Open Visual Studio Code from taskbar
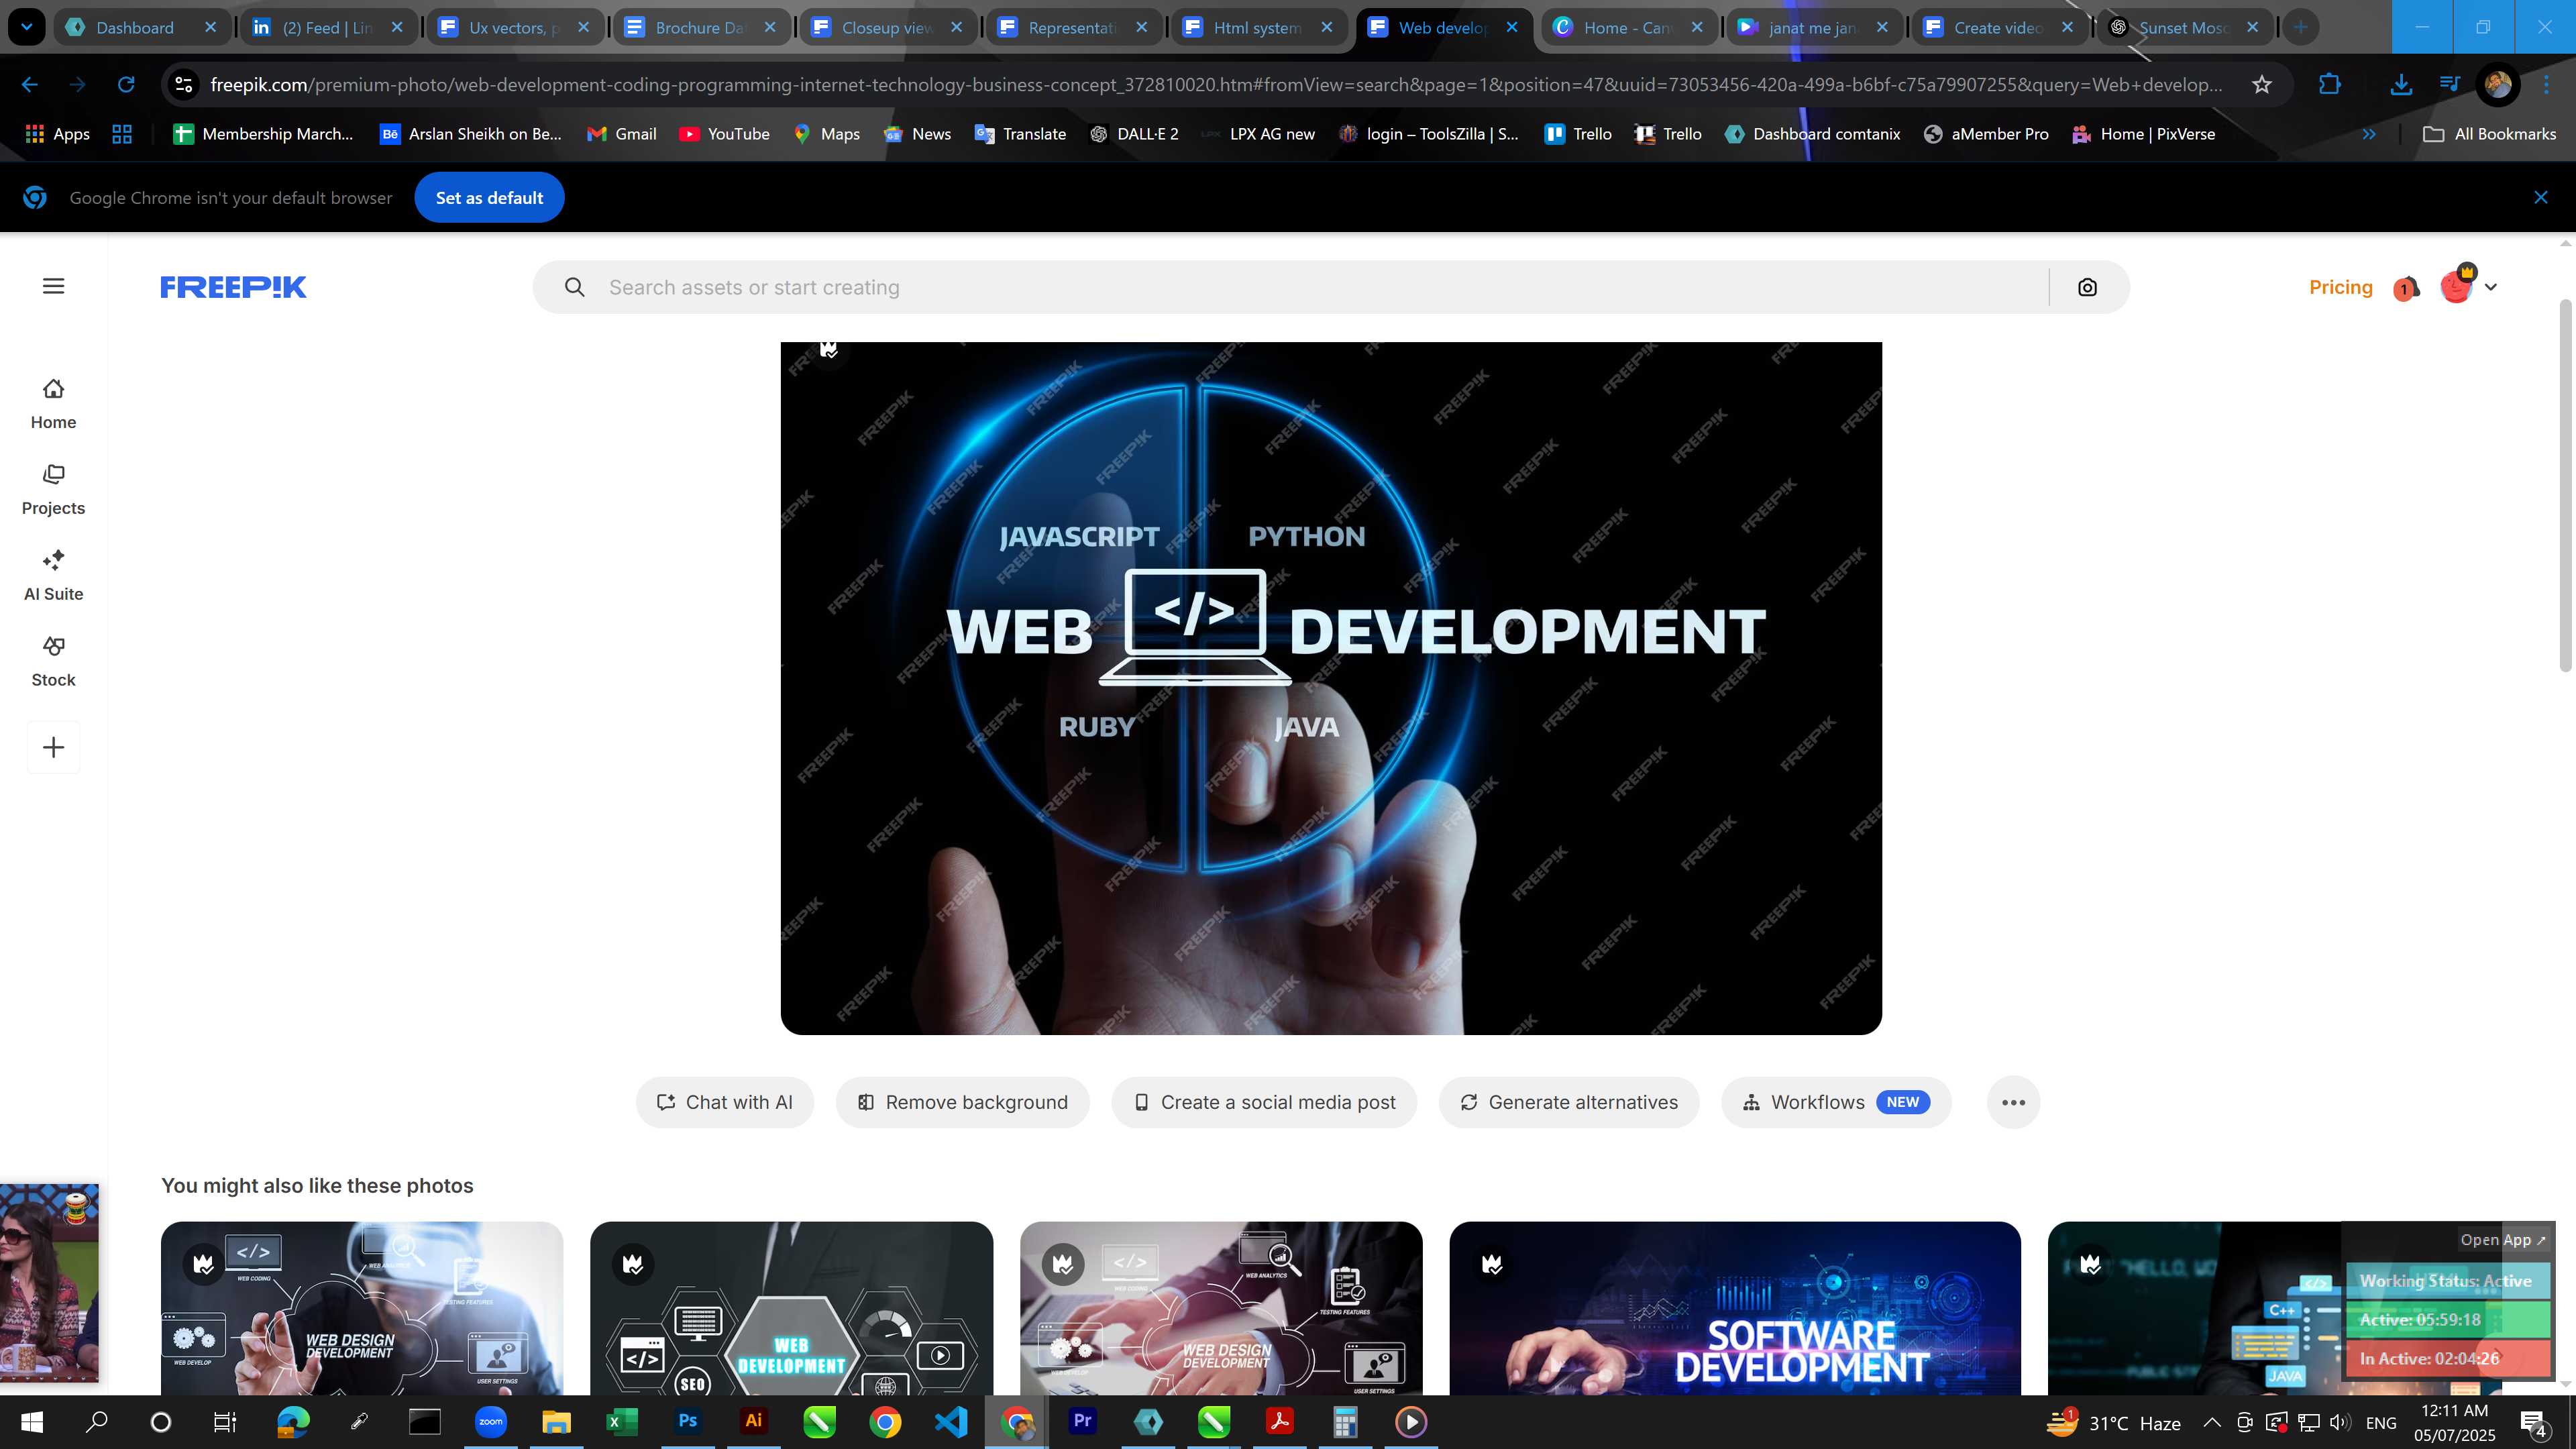Viewport: 2576px width, 1449px height. point(950,1421)
